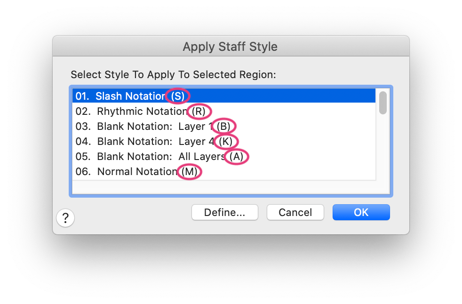Click the scrollbar track below the thumb
Image resolution: width=462 pixels, height=304 pixels.
tap(383, 151)
